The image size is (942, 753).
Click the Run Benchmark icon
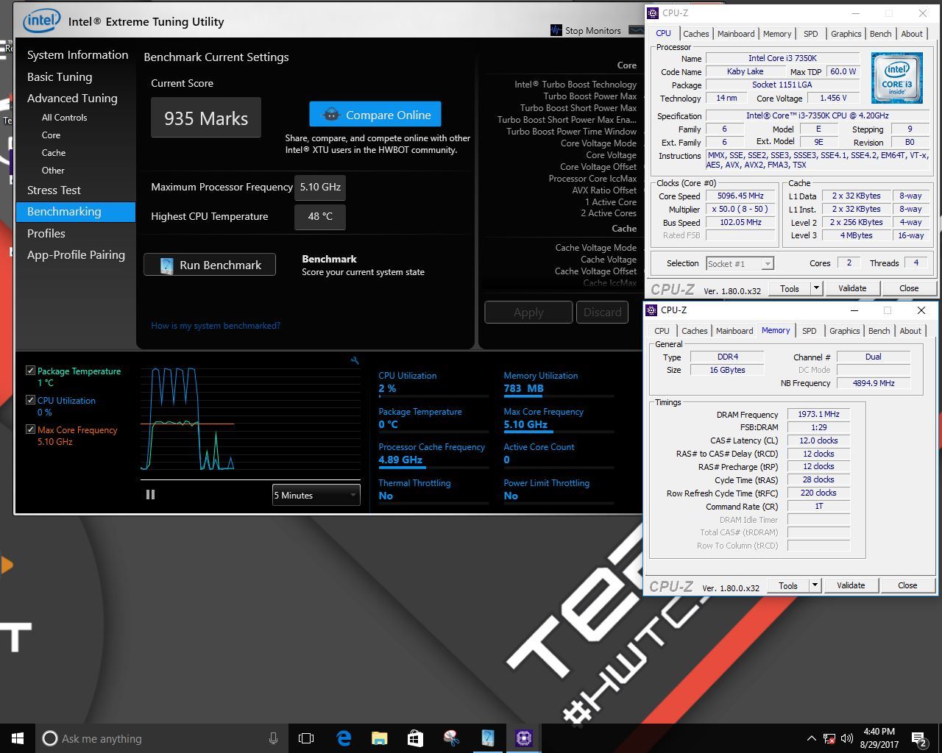167,265
